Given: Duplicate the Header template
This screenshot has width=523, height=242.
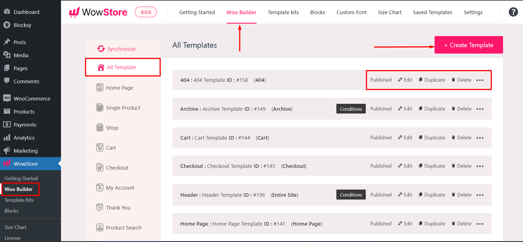Looking at the screenshot, I should [432, 195].
